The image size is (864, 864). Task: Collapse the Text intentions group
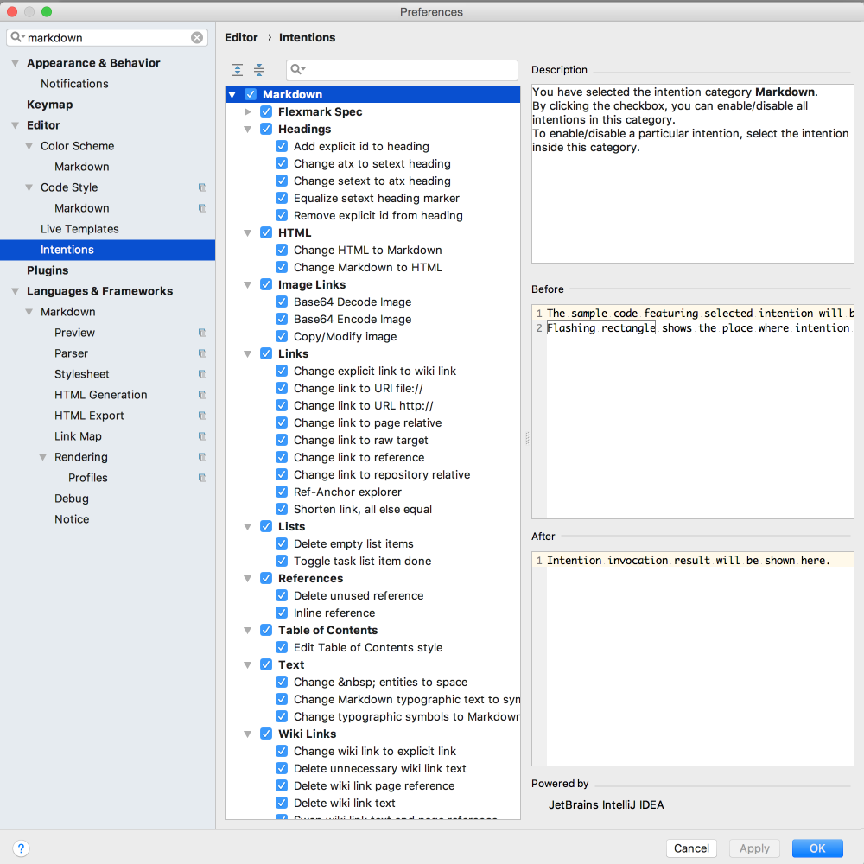coord(248,665)
